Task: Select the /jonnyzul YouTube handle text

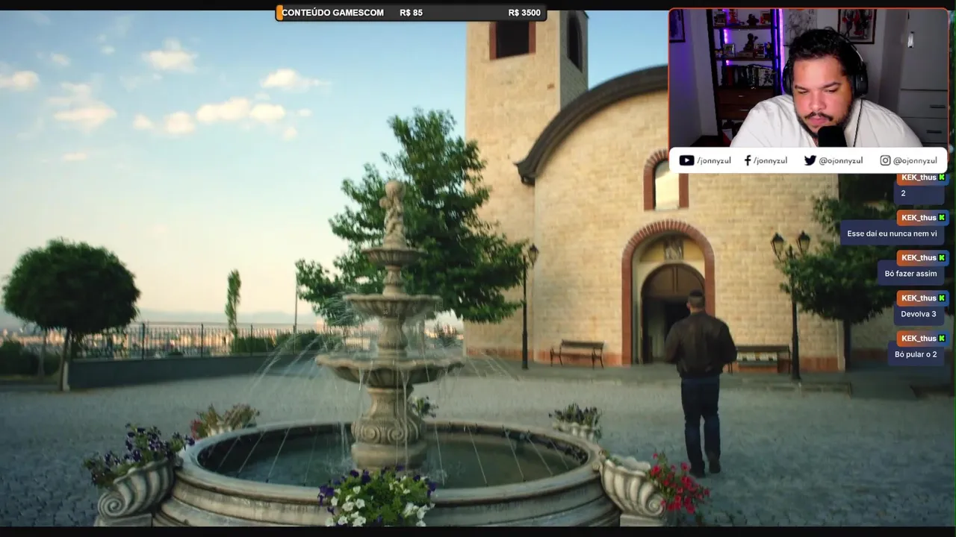Action: (x=714, y=161)
